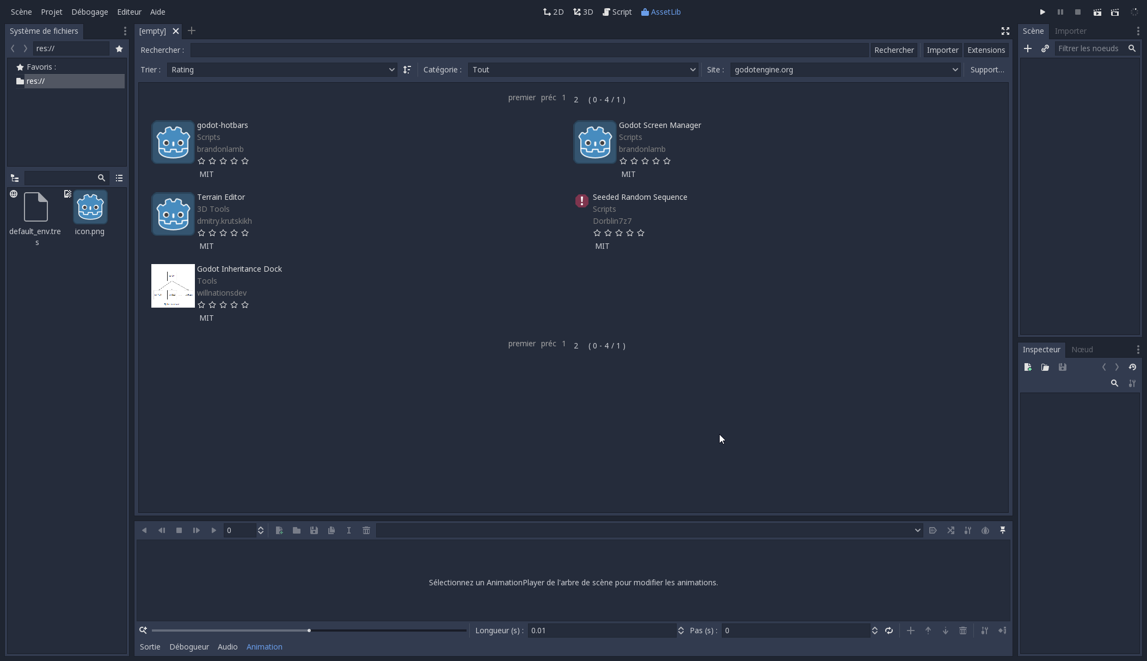Play the edited scene icon
This screenshot has height=661, width=1147.
point(1097,12)
